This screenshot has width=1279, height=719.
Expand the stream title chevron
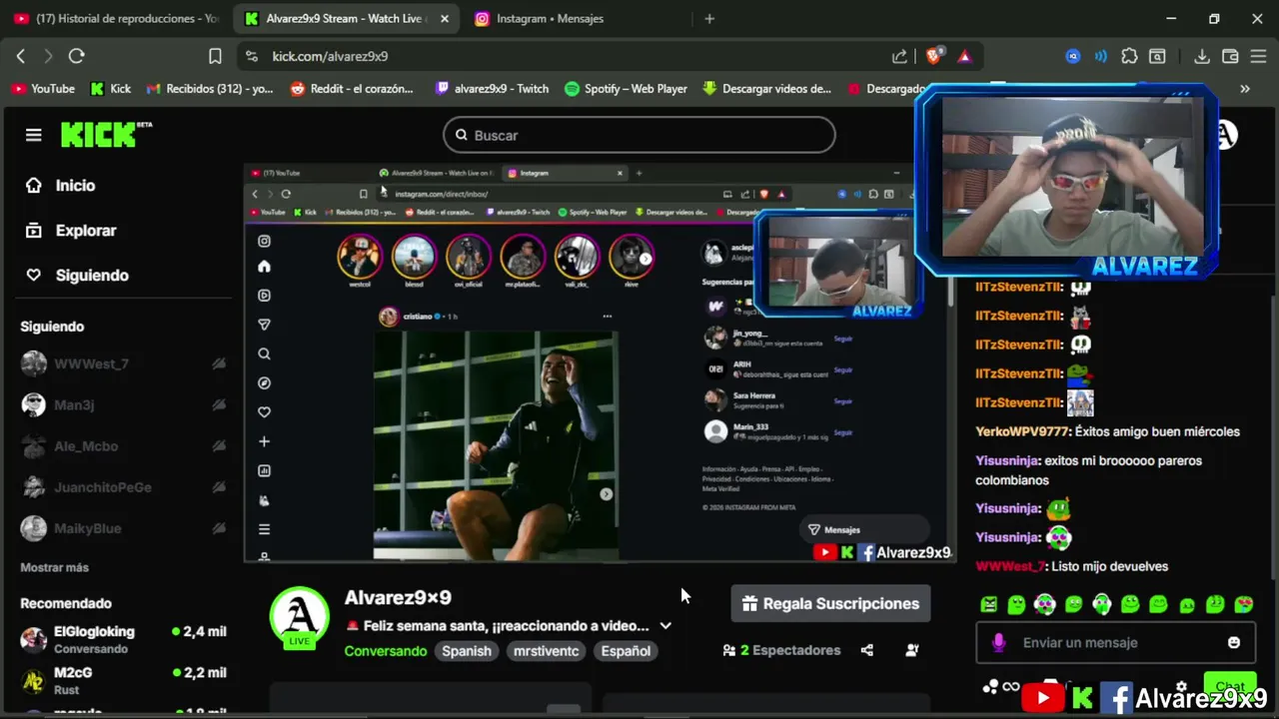[665, 626]
